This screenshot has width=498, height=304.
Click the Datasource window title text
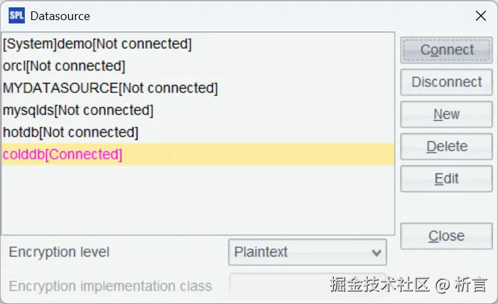[x=60, y=16]
